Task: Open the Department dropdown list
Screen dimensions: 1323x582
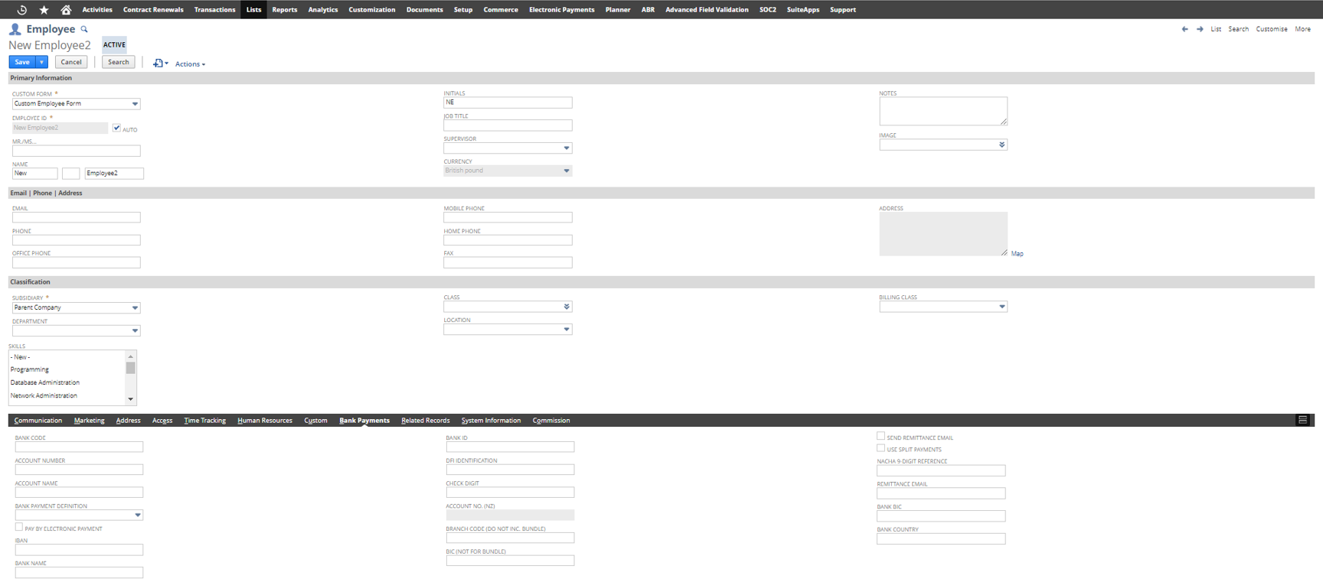Action: 135,331
